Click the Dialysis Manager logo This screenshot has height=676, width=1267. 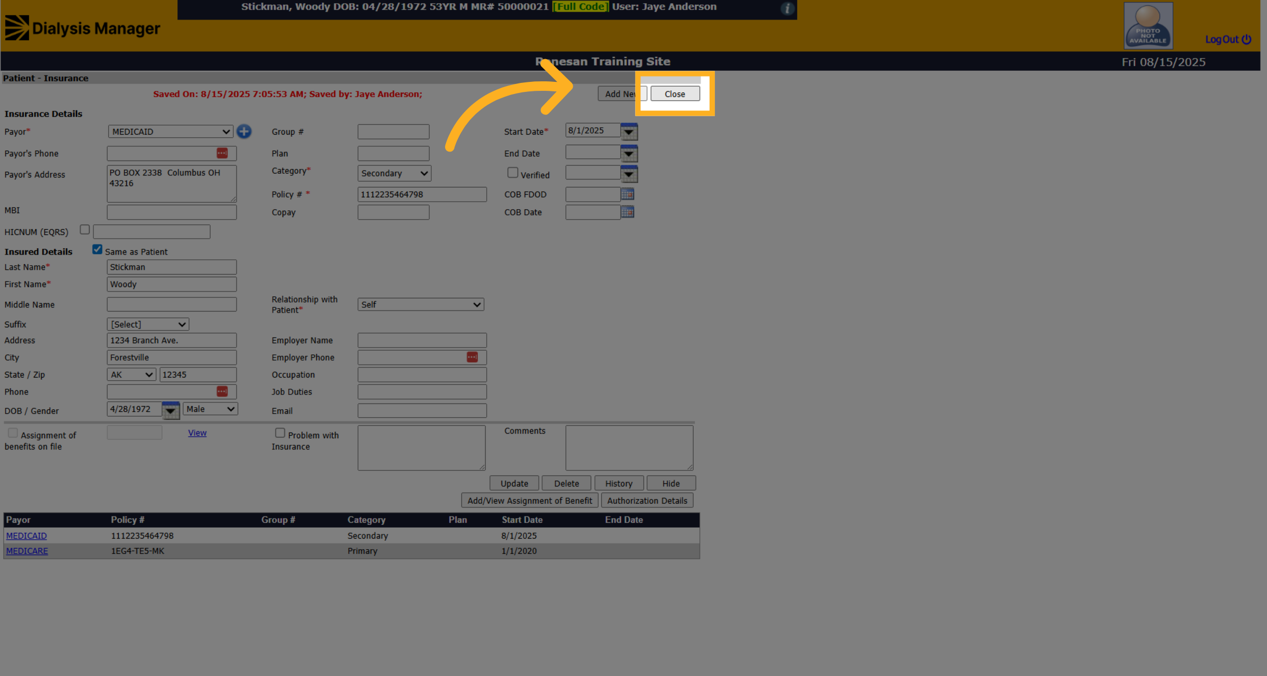click(82, 28)
